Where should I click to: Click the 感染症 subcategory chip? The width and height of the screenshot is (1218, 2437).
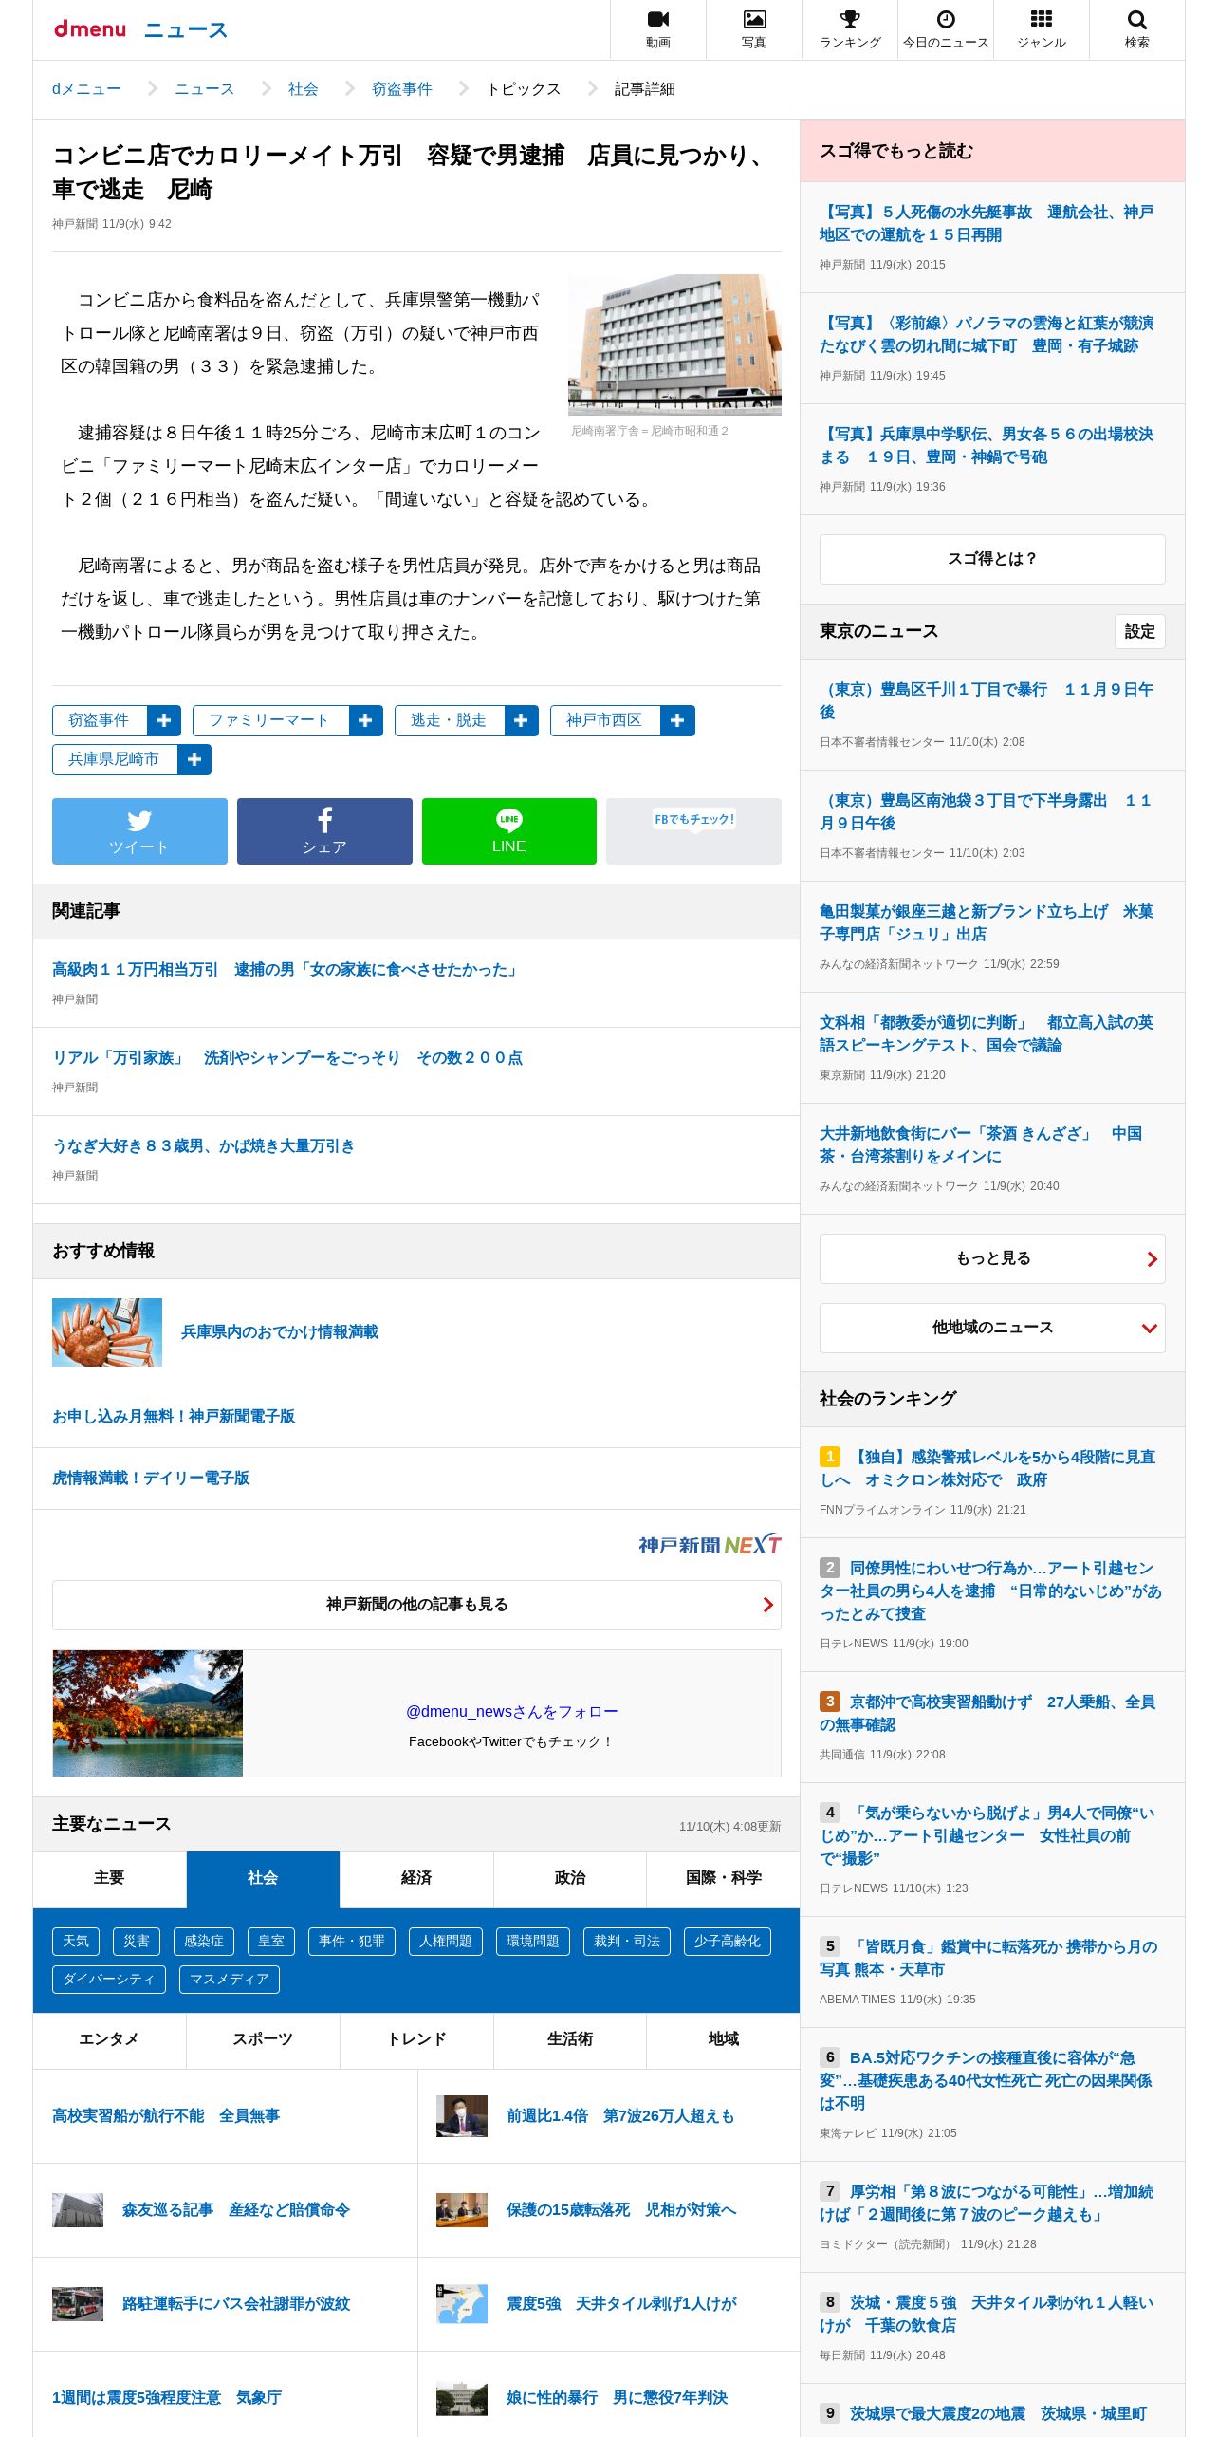[x=204, y=1942]
